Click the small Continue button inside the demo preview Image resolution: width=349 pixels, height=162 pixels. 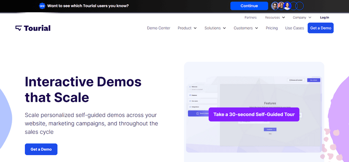coord(270,129)
